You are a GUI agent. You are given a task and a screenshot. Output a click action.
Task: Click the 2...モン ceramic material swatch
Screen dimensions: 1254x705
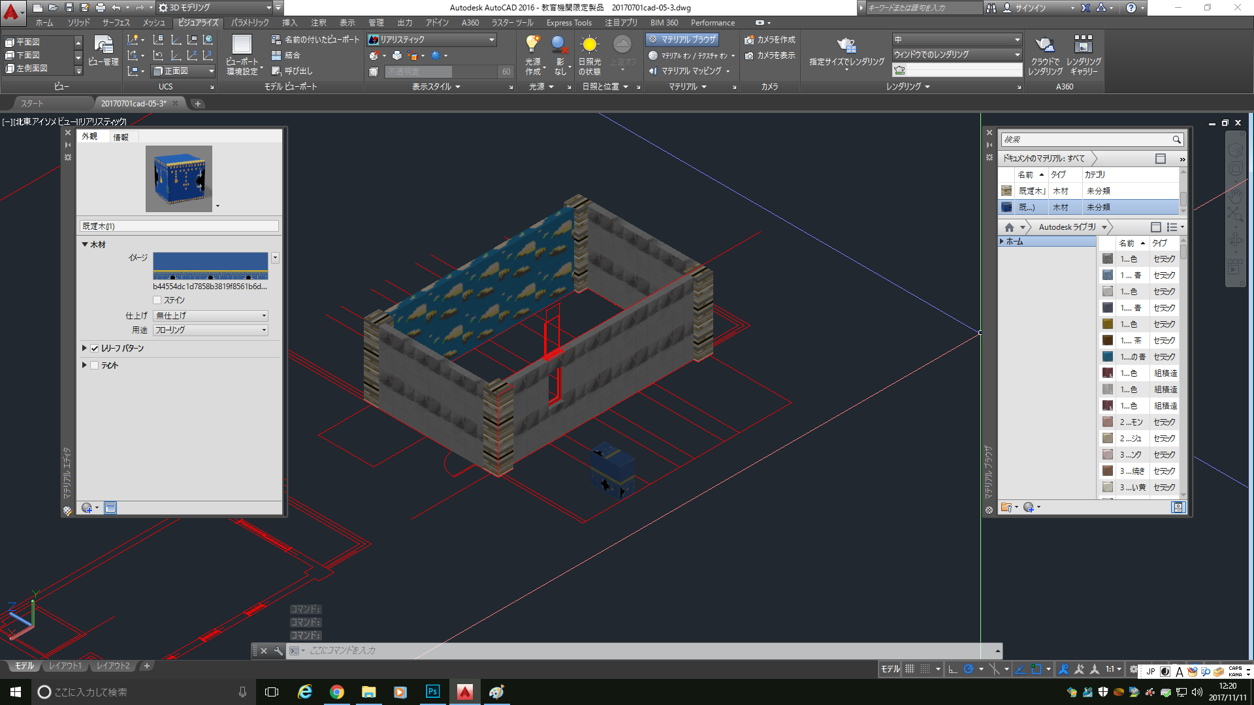tap(1108, 422)
